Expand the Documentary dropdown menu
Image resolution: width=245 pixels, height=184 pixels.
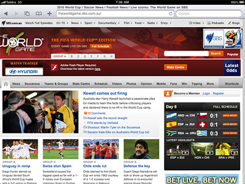(x=109, y=23)
